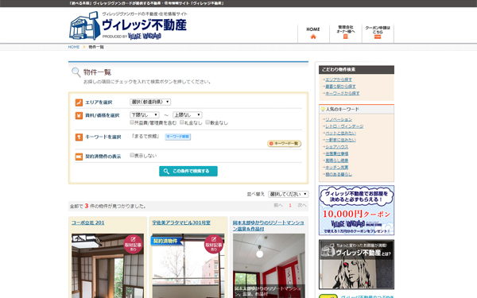Select the ペットと住みたい keyword link
Viewport: 477px width, 298px height.
(x=340, y=134)
